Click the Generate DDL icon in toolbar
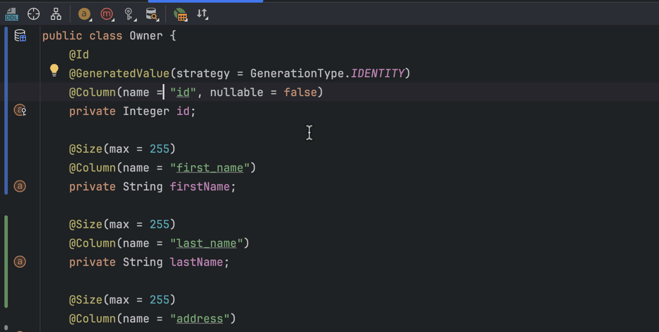 (x=11, y=14)
